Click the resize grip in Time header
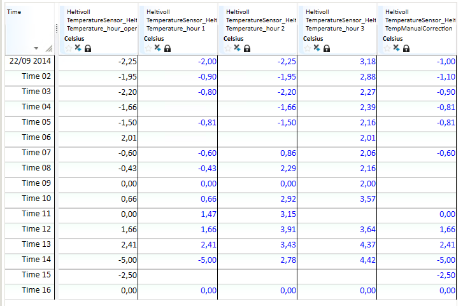The image size is (463, 306). [x=48, y=49]
